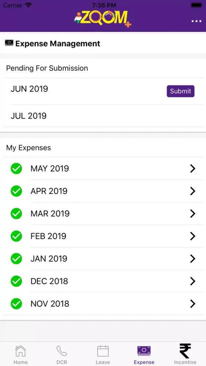Expand JAN 2019 expense via chevron
This screenshot has width=206, height=366.
tap(192, 259)
